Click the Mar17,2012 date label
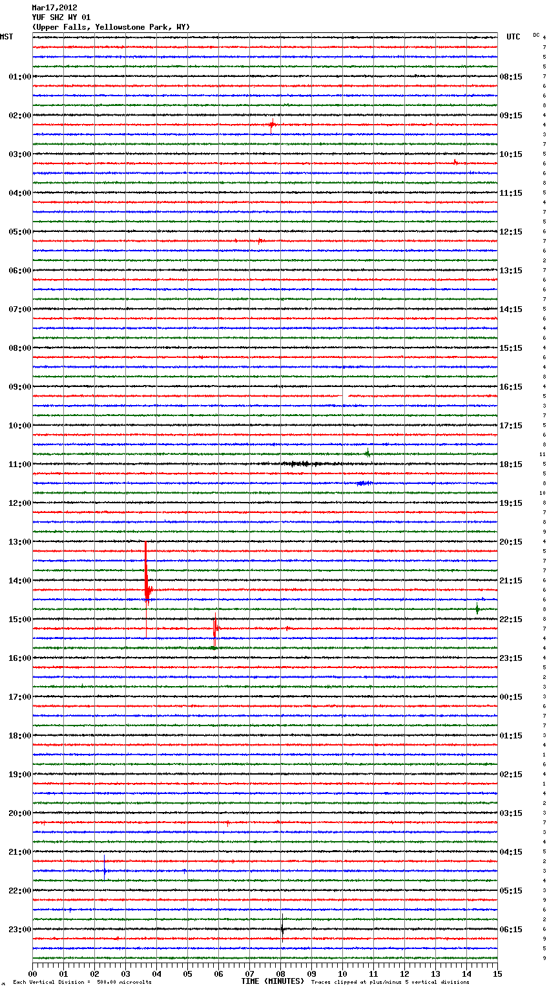The width and height of the screenshot is (549, 991). click(x=54, y=8)
